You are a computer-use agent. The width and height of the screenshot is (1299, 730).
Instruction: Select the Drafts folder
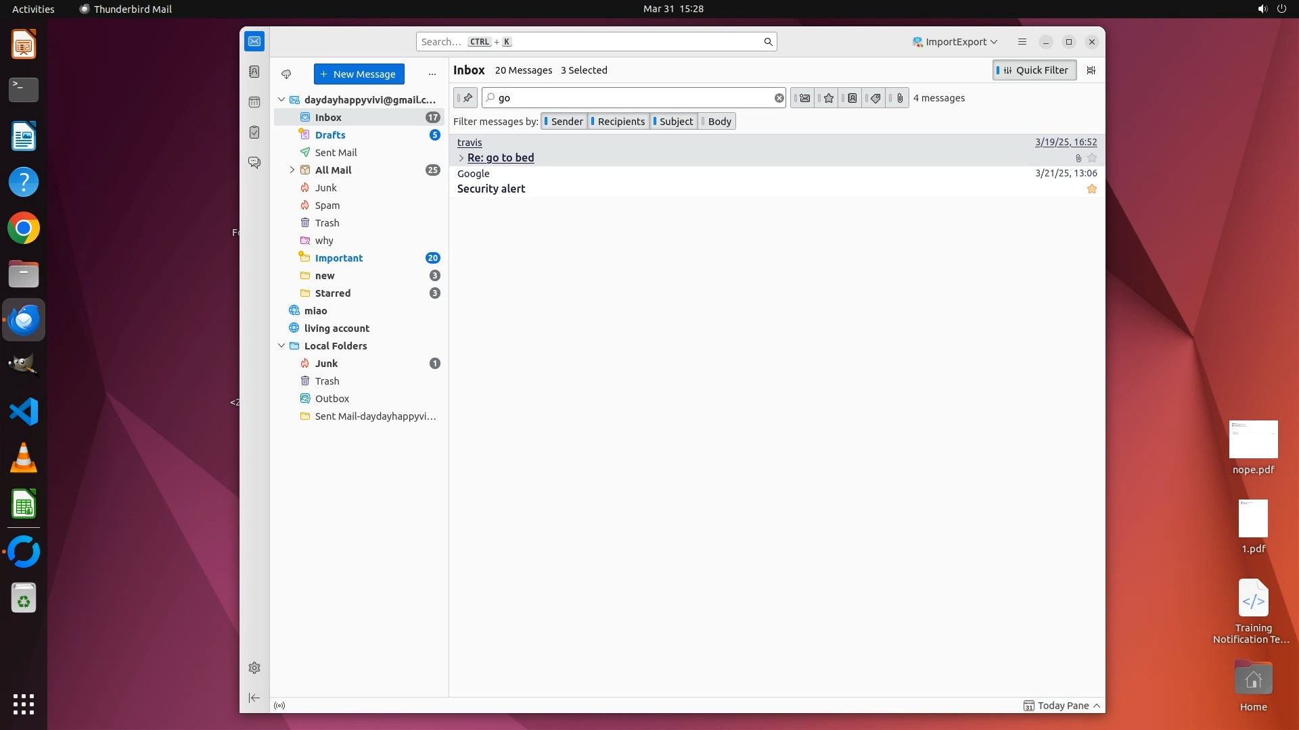[330, 135]
